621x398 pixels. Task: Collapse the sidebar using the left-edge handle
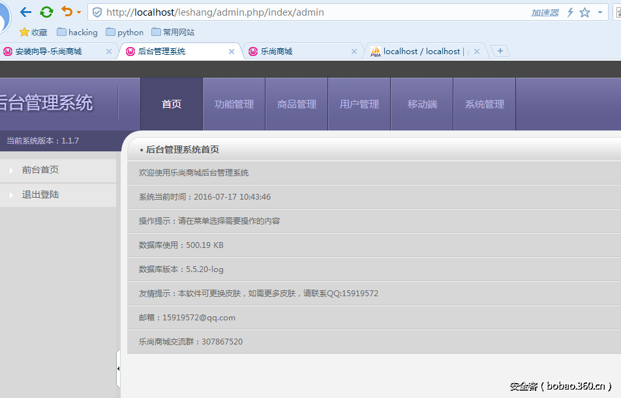(118, 368)
